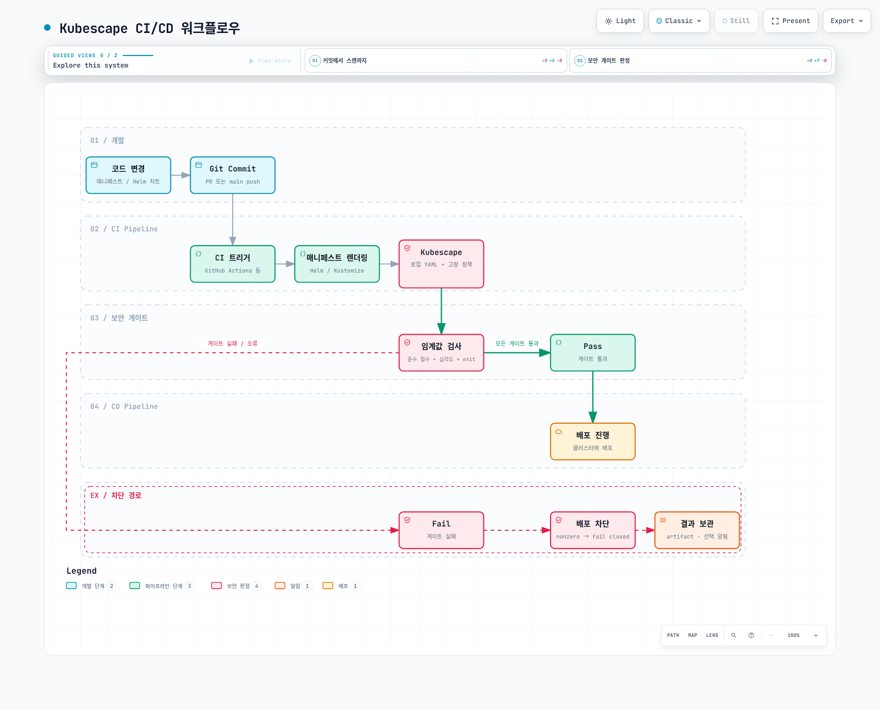Toggle the 파이프라인 단계 legend filter
Image resolution: width=880 pixels, height=710 pixels.
point(162,586)
